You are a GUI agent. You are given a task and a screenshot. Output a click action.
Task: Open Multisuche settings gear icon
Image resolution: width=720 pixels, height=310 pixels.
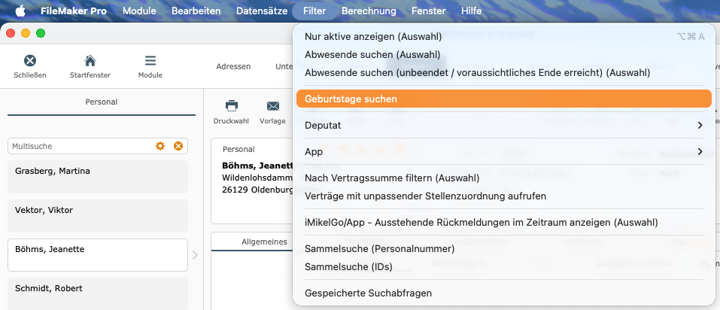tap(159, 146)
